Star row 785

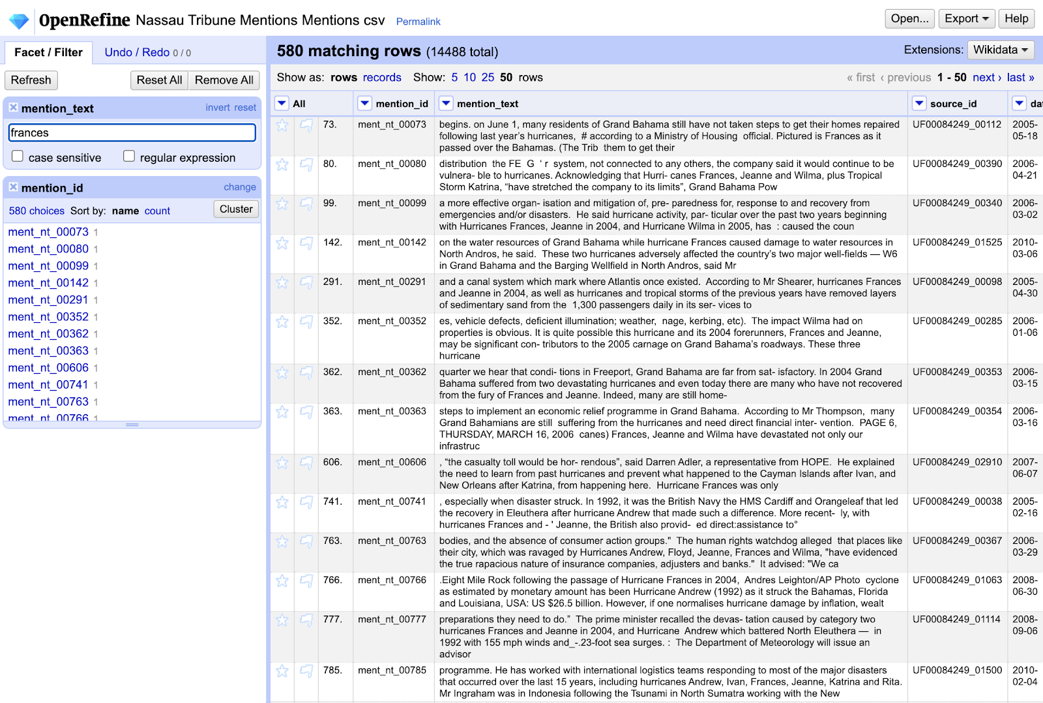(x=282, y=671)
